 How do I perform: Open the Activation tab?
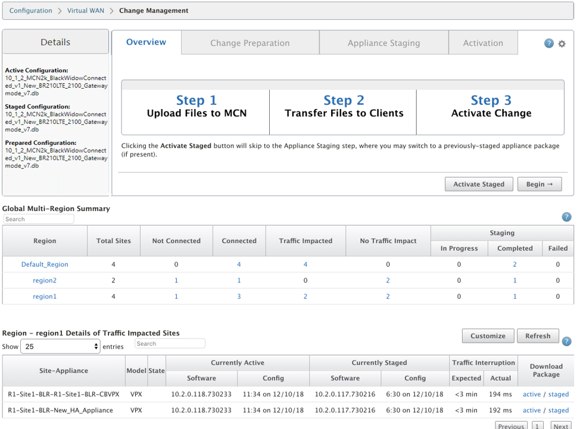coord(483,43)
